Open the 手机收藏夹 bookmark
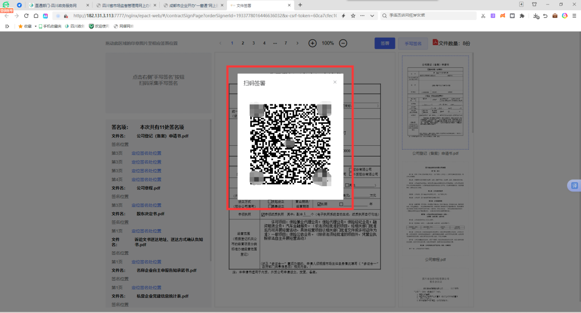581x313 pixels. (50, 26)
